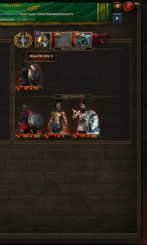Click sword icon beside 1395 of 2050
Image resolution: width=147 pixels, height=245 pixels.
(18, 136)
